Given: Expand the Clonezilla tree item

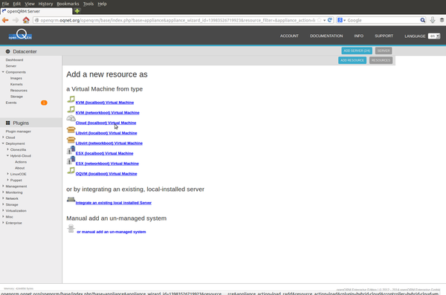Looking at the screenshot, I should click(8, 149).
